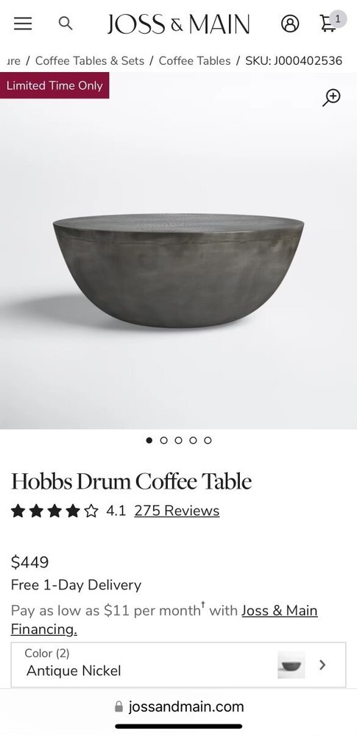Open the hamburger navigation menu
Screen dimensions: 357x736
pos(23,24)
